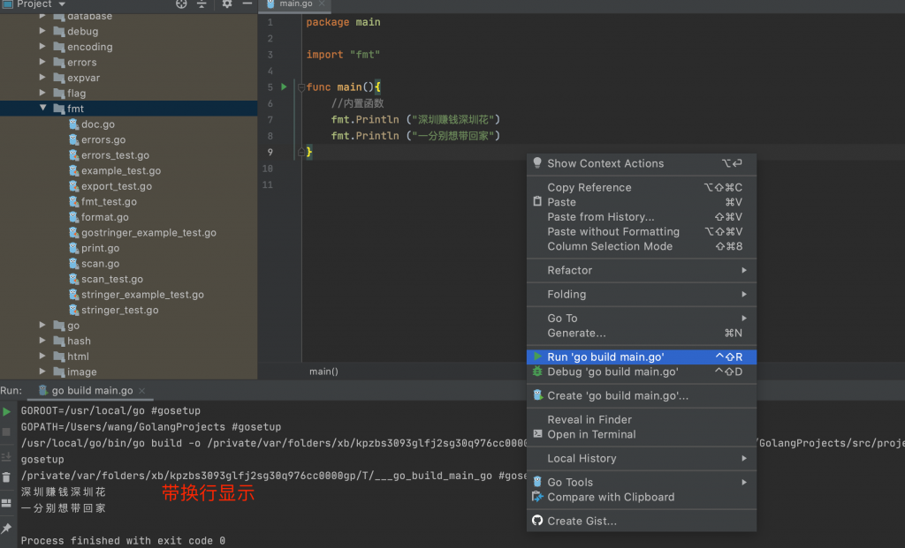905x548 pixels.
Task: Select print.go file
Action: (x=100, y=248)
